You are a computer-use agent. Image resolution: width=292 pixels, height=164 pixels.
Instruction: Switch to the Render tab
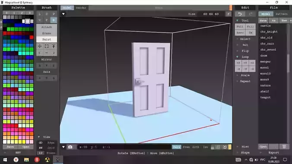[81, 8]
